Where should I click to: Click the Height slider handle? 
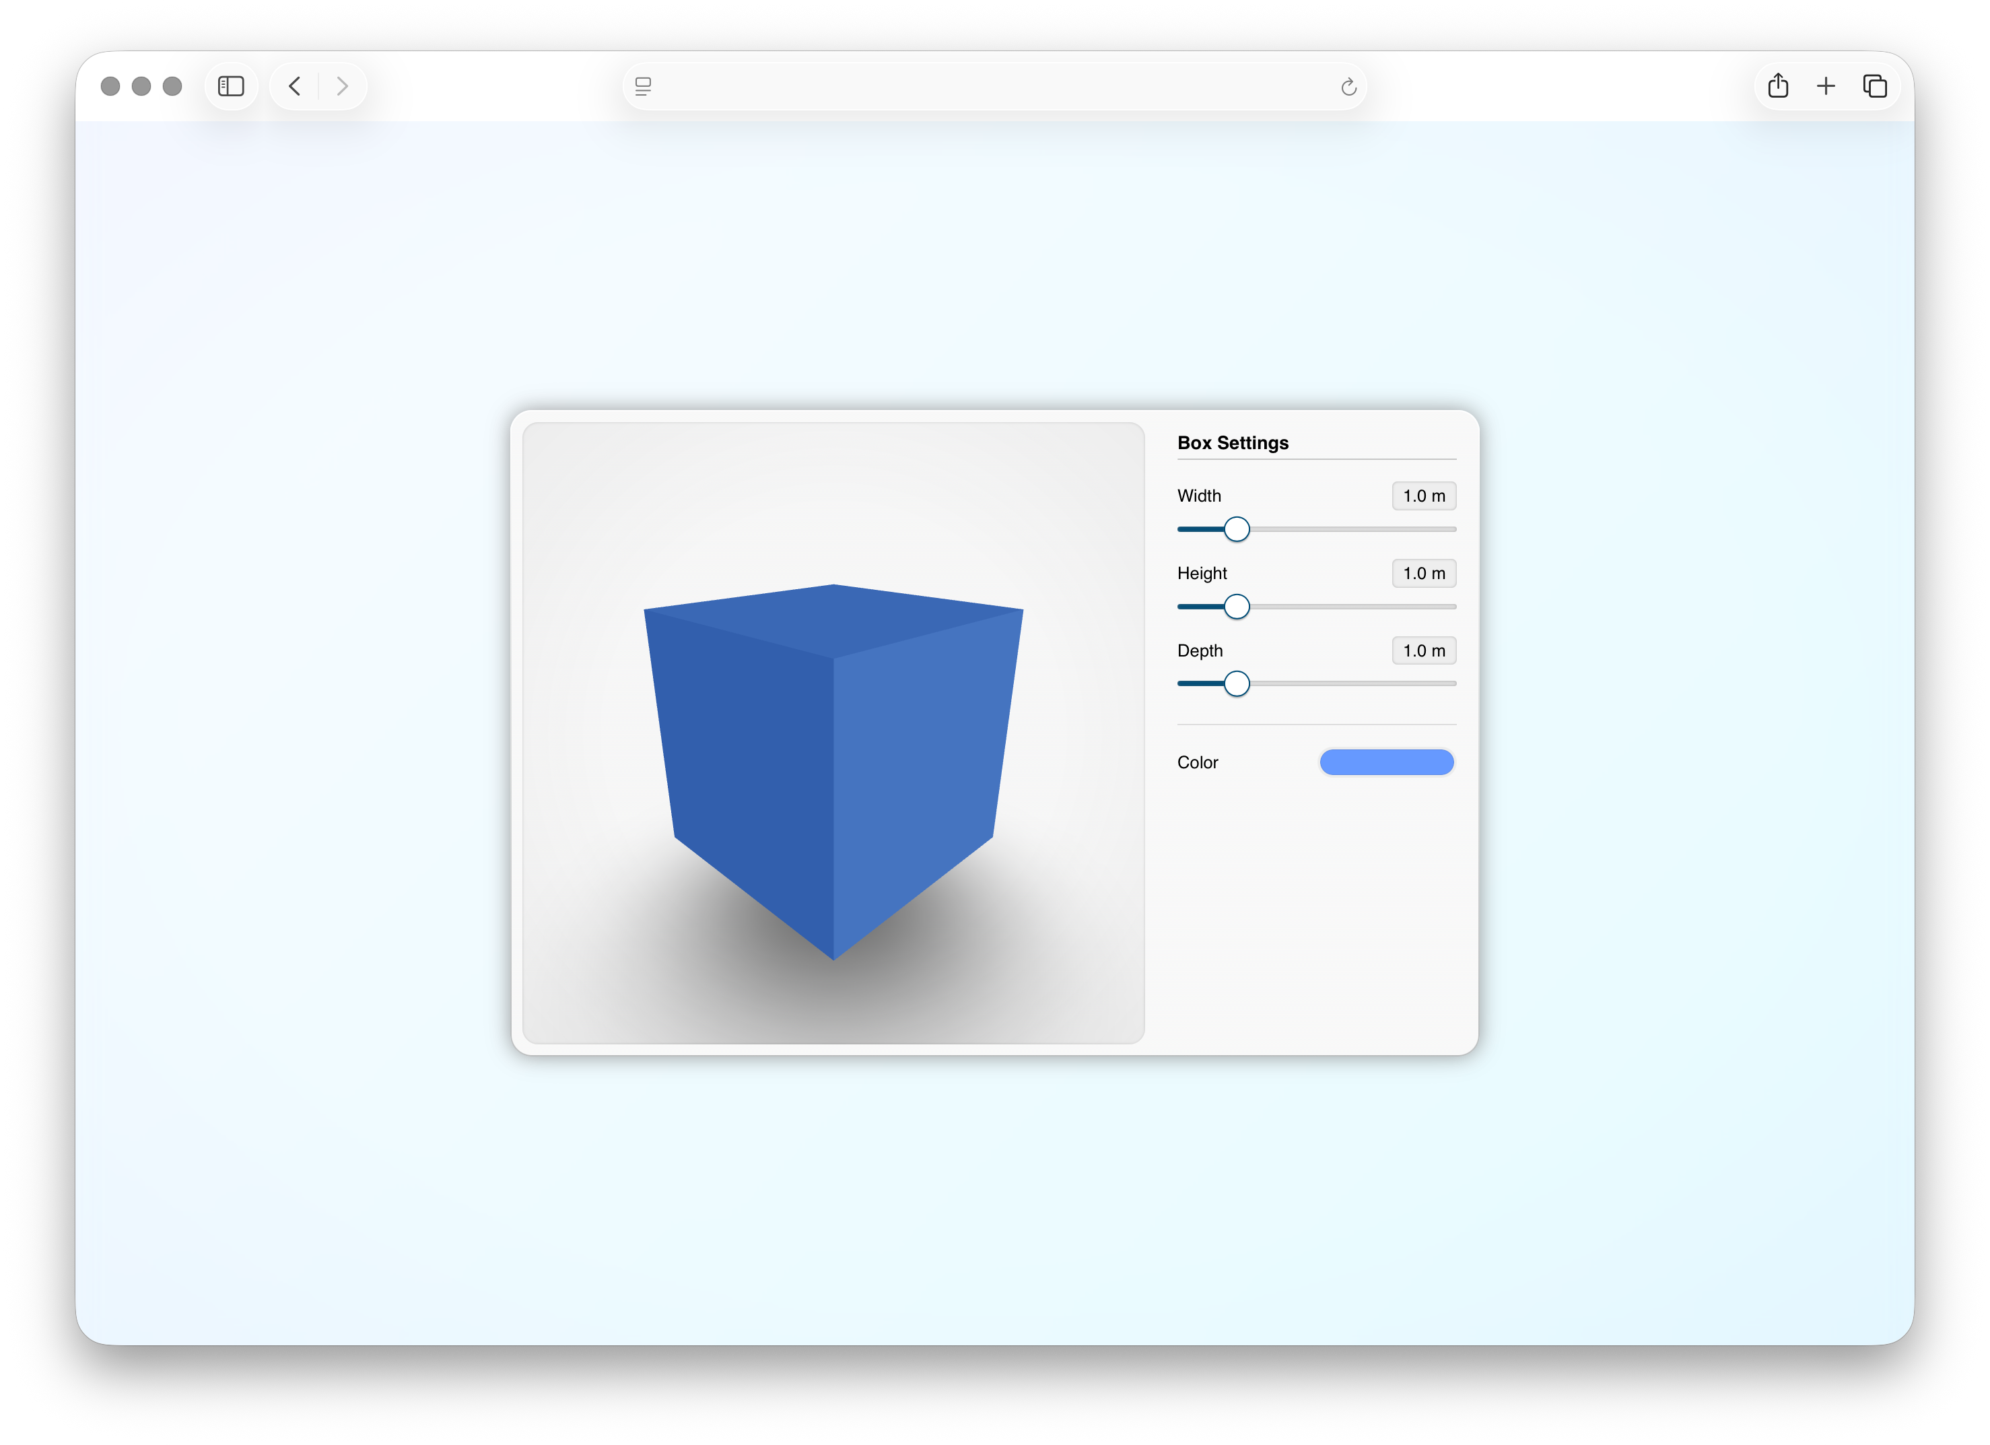click(x=1236, y=606)
